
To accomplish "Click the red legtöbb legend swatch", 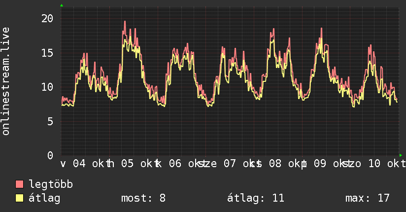I will 19,184.
